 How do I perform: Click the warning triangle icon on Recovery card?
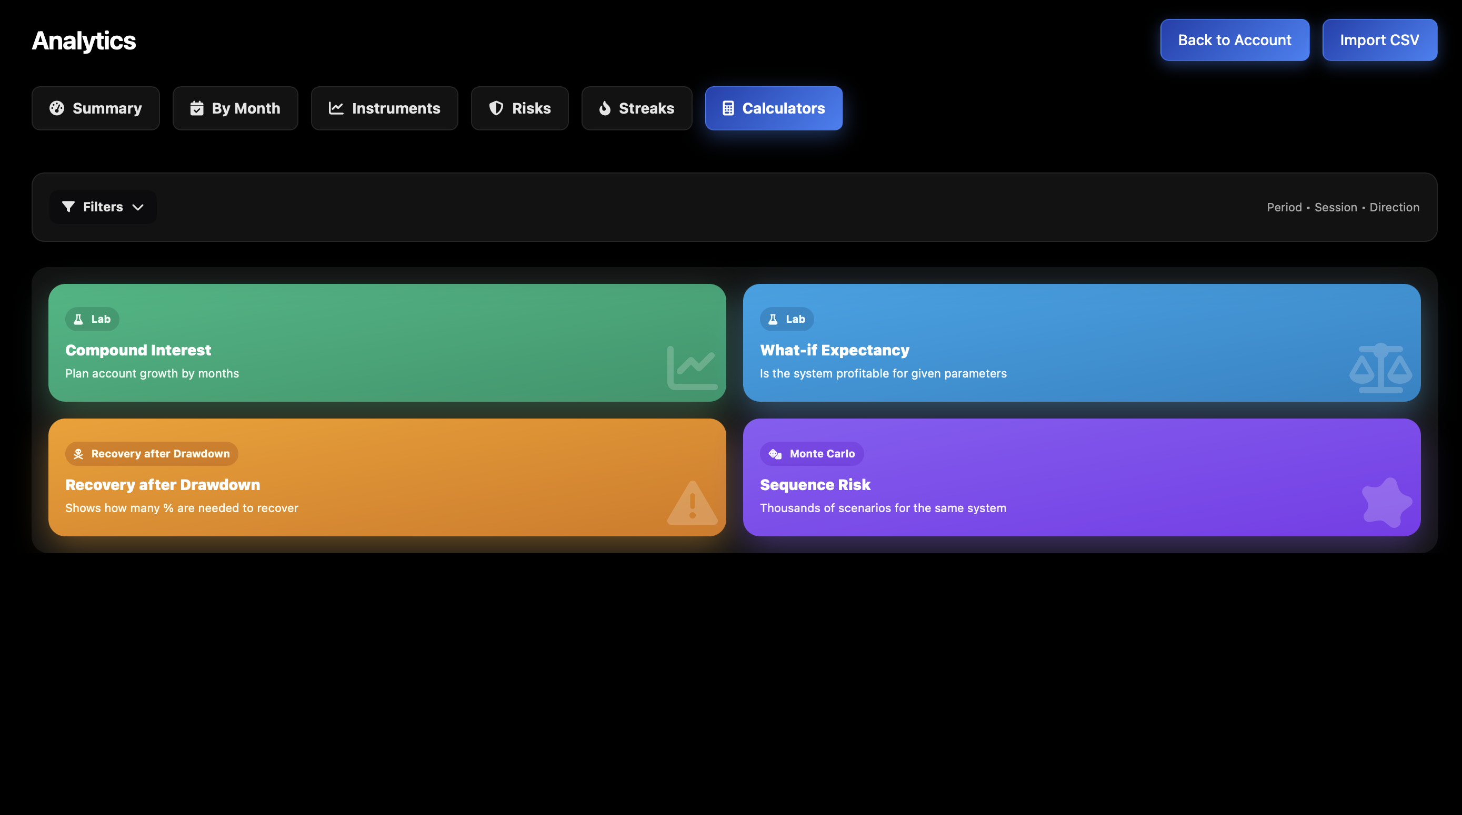click(x=693, y=503)
